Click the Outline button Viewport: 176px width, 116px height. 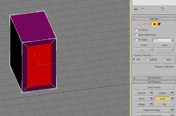[162, 93]
